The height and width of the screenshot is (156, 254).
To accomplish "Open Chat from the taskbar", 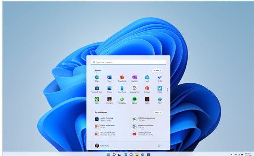I will click(131, 155).
